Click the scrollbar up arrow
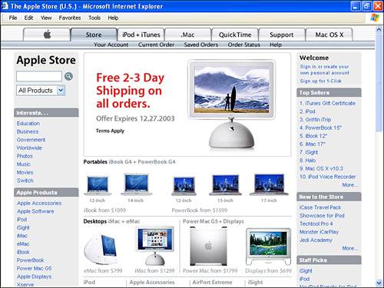This screenshot has width=384, height=288. 379,29
